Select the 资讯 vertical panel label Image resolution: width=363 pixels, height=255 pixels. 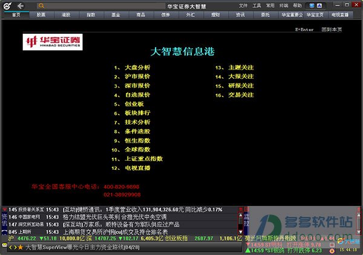tap(4, 220)
